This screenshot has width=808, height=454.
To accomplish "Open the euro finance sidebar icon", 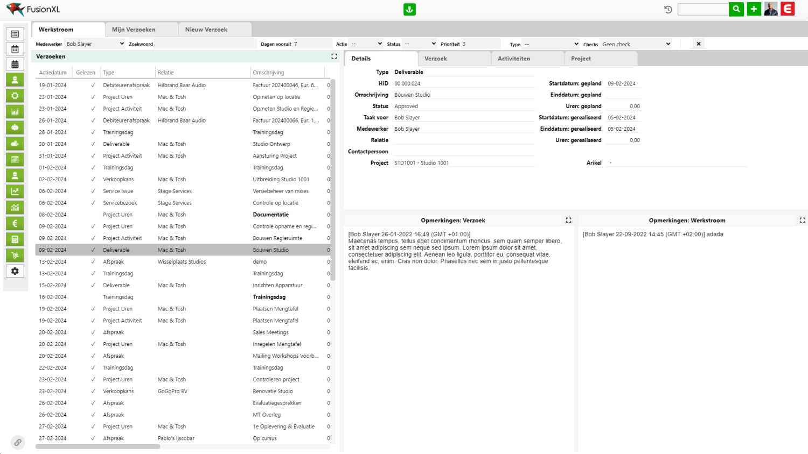I will click(x=15, y=224).
